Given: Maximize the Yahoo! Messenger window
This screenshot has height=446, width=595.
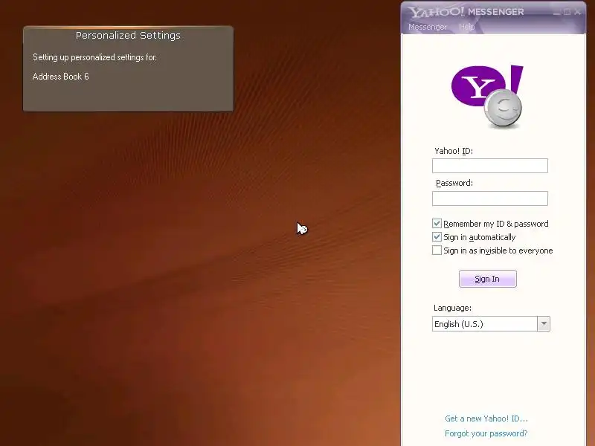Looking at the screenshot, I should click(567, 12).
